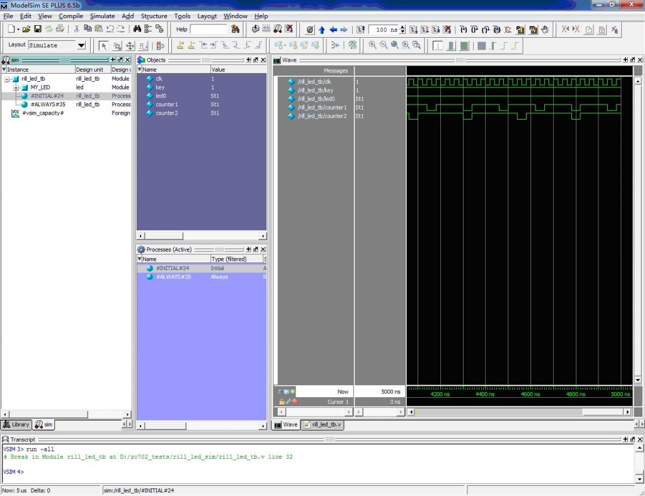The height and width of the screenshot is (496, 645).
Task: Open the Layout Simulate dropdown
Action: pos(81,45)
